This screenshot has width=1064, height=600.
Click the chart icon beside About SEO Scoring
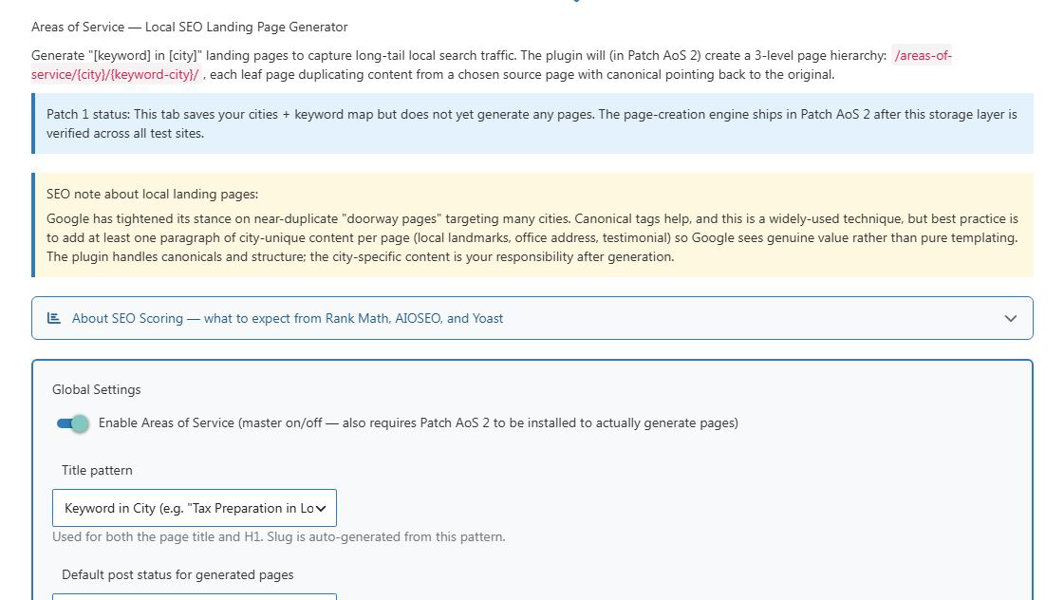(x=53, y=318)
